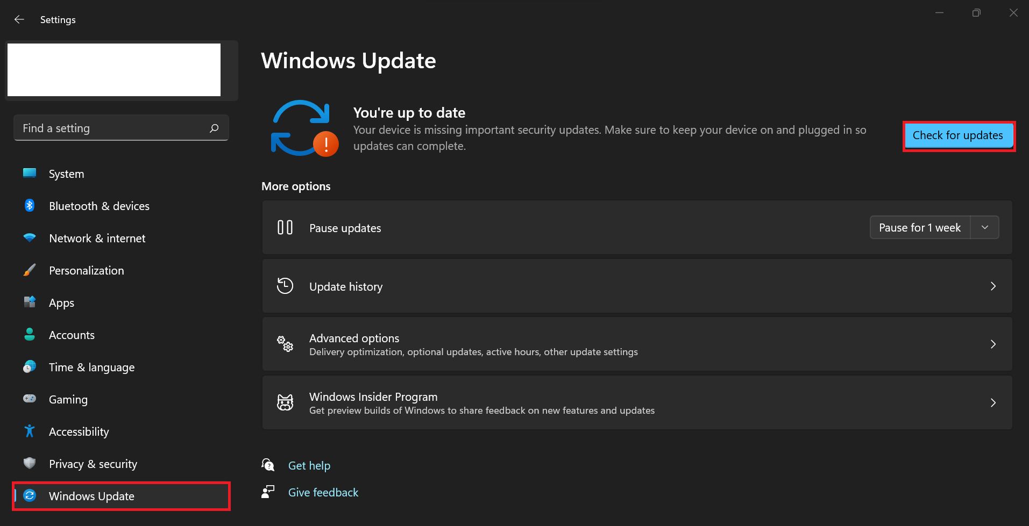Navigate to Accounts settings

tap(121, 335)
